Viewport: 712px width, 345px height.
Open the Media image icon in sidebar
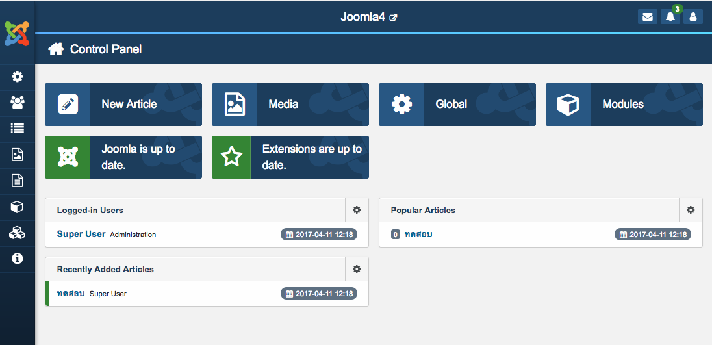(x=18, y=155)
